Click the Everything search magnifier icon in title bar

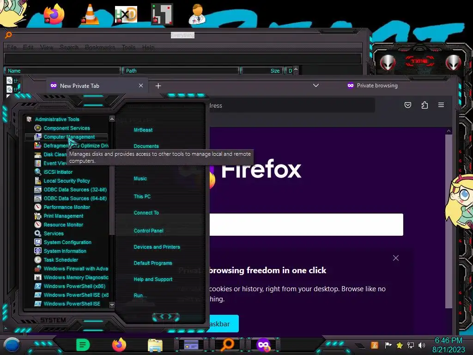8,35
